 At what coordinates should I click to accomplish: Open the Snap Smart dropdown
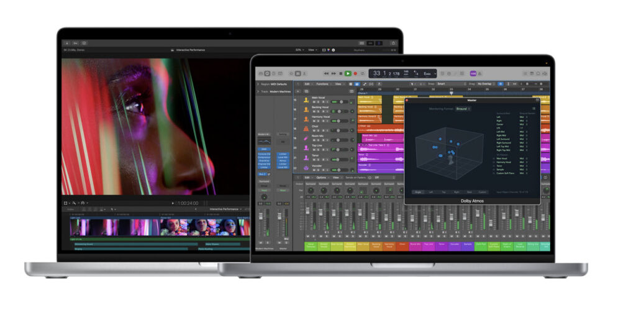coord(450,83)
